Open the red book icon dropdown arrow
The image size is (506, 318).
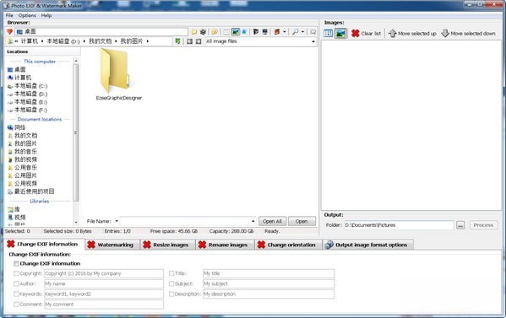285,32
